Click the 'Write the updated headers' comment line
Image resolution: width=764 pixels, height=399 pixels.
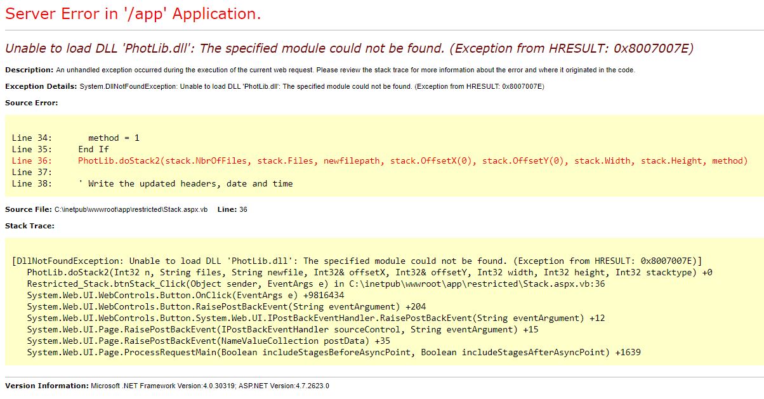[185, 183]
